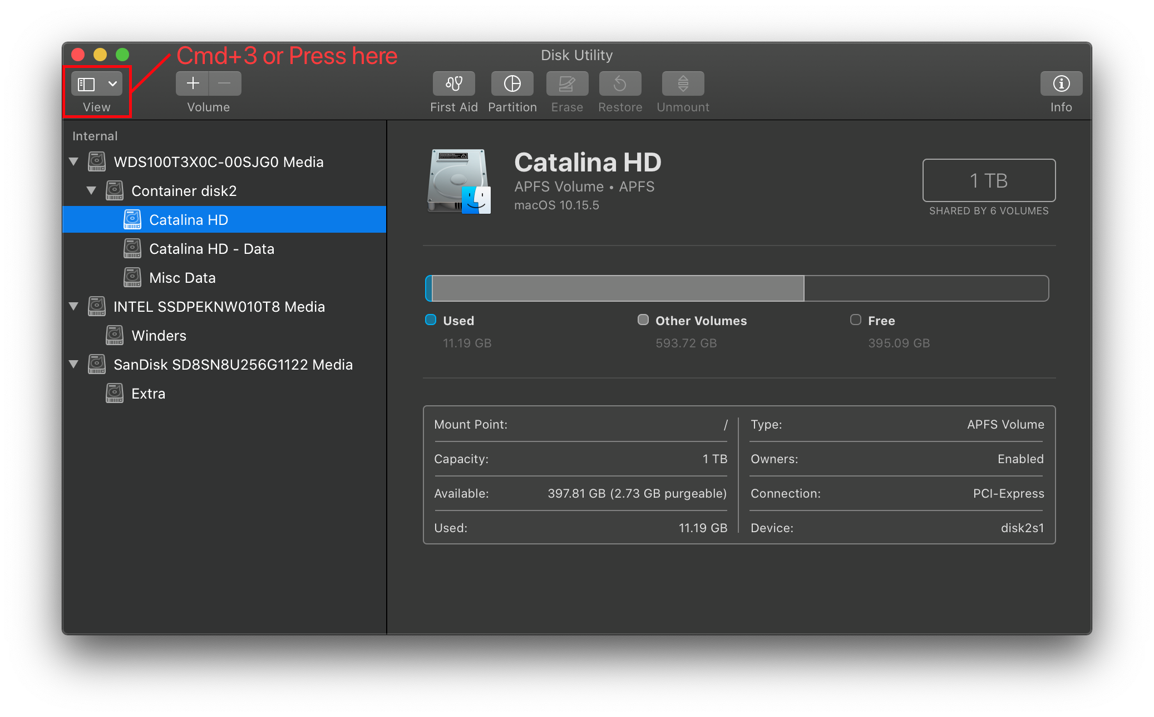1154x717 pixels.
Task: Select the Misc Data volume
Action: coord(182,278)
